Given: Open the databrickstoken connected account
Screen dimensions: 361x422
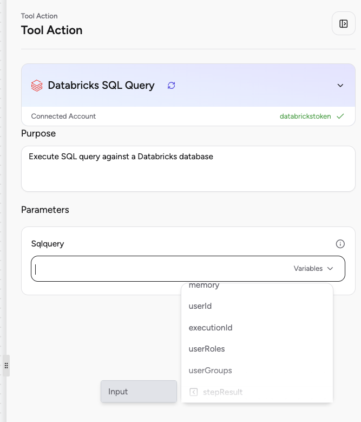Looking at the screenshot, I should pos(305,116).
